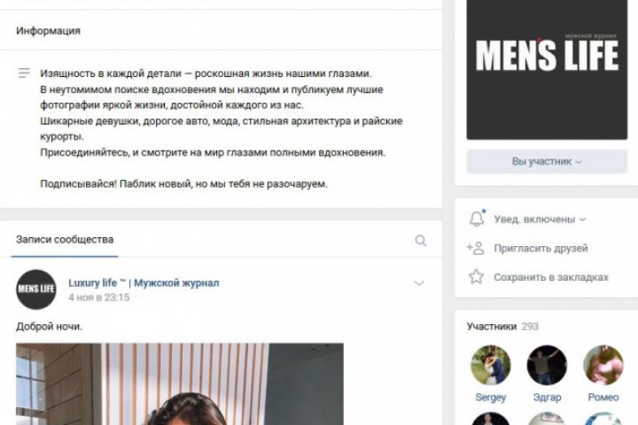
Task: Open the MENS LIFE community cover image
Action: [547, 70]
